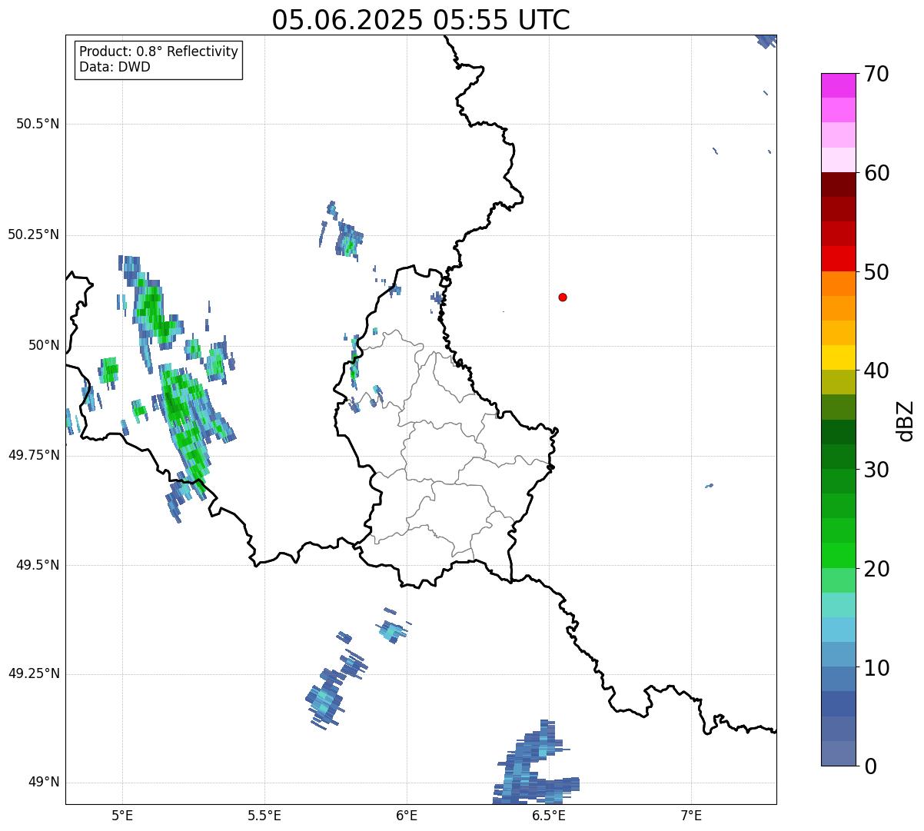Click the 49.75°N latitude label
This screenshot has height=831, width=924.
[34, 455]
